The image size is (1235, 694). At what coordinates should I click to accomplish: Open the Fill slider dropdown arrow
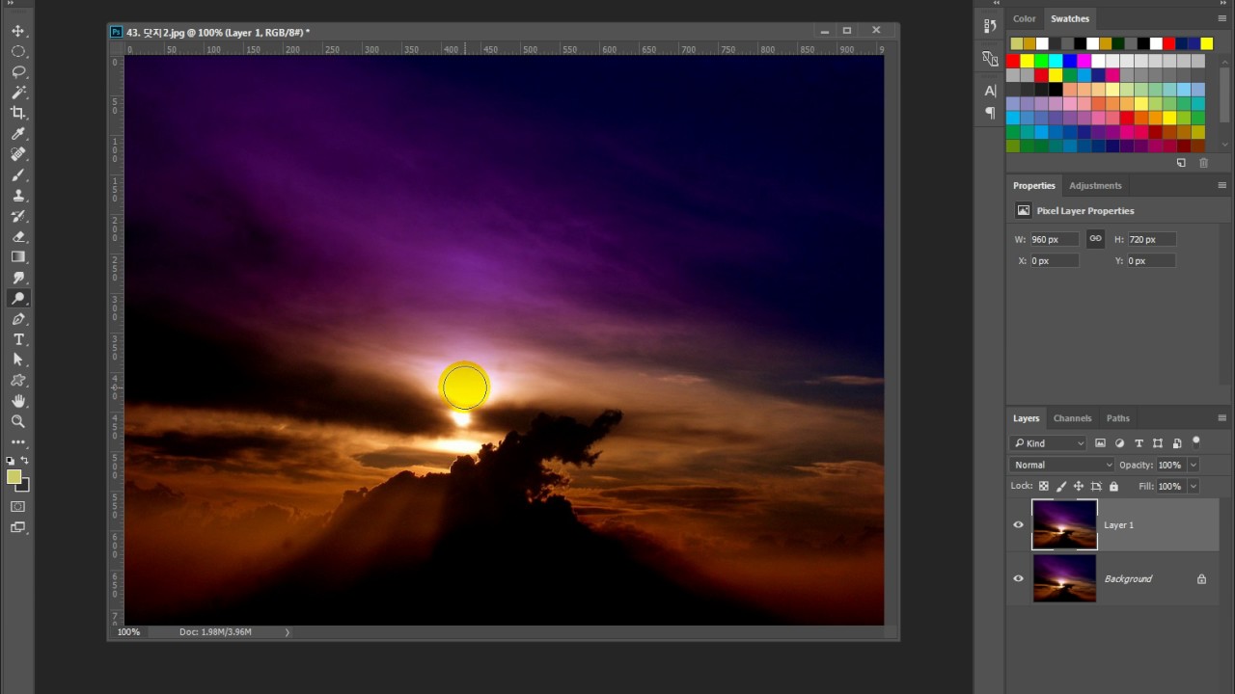point(1194,487)
